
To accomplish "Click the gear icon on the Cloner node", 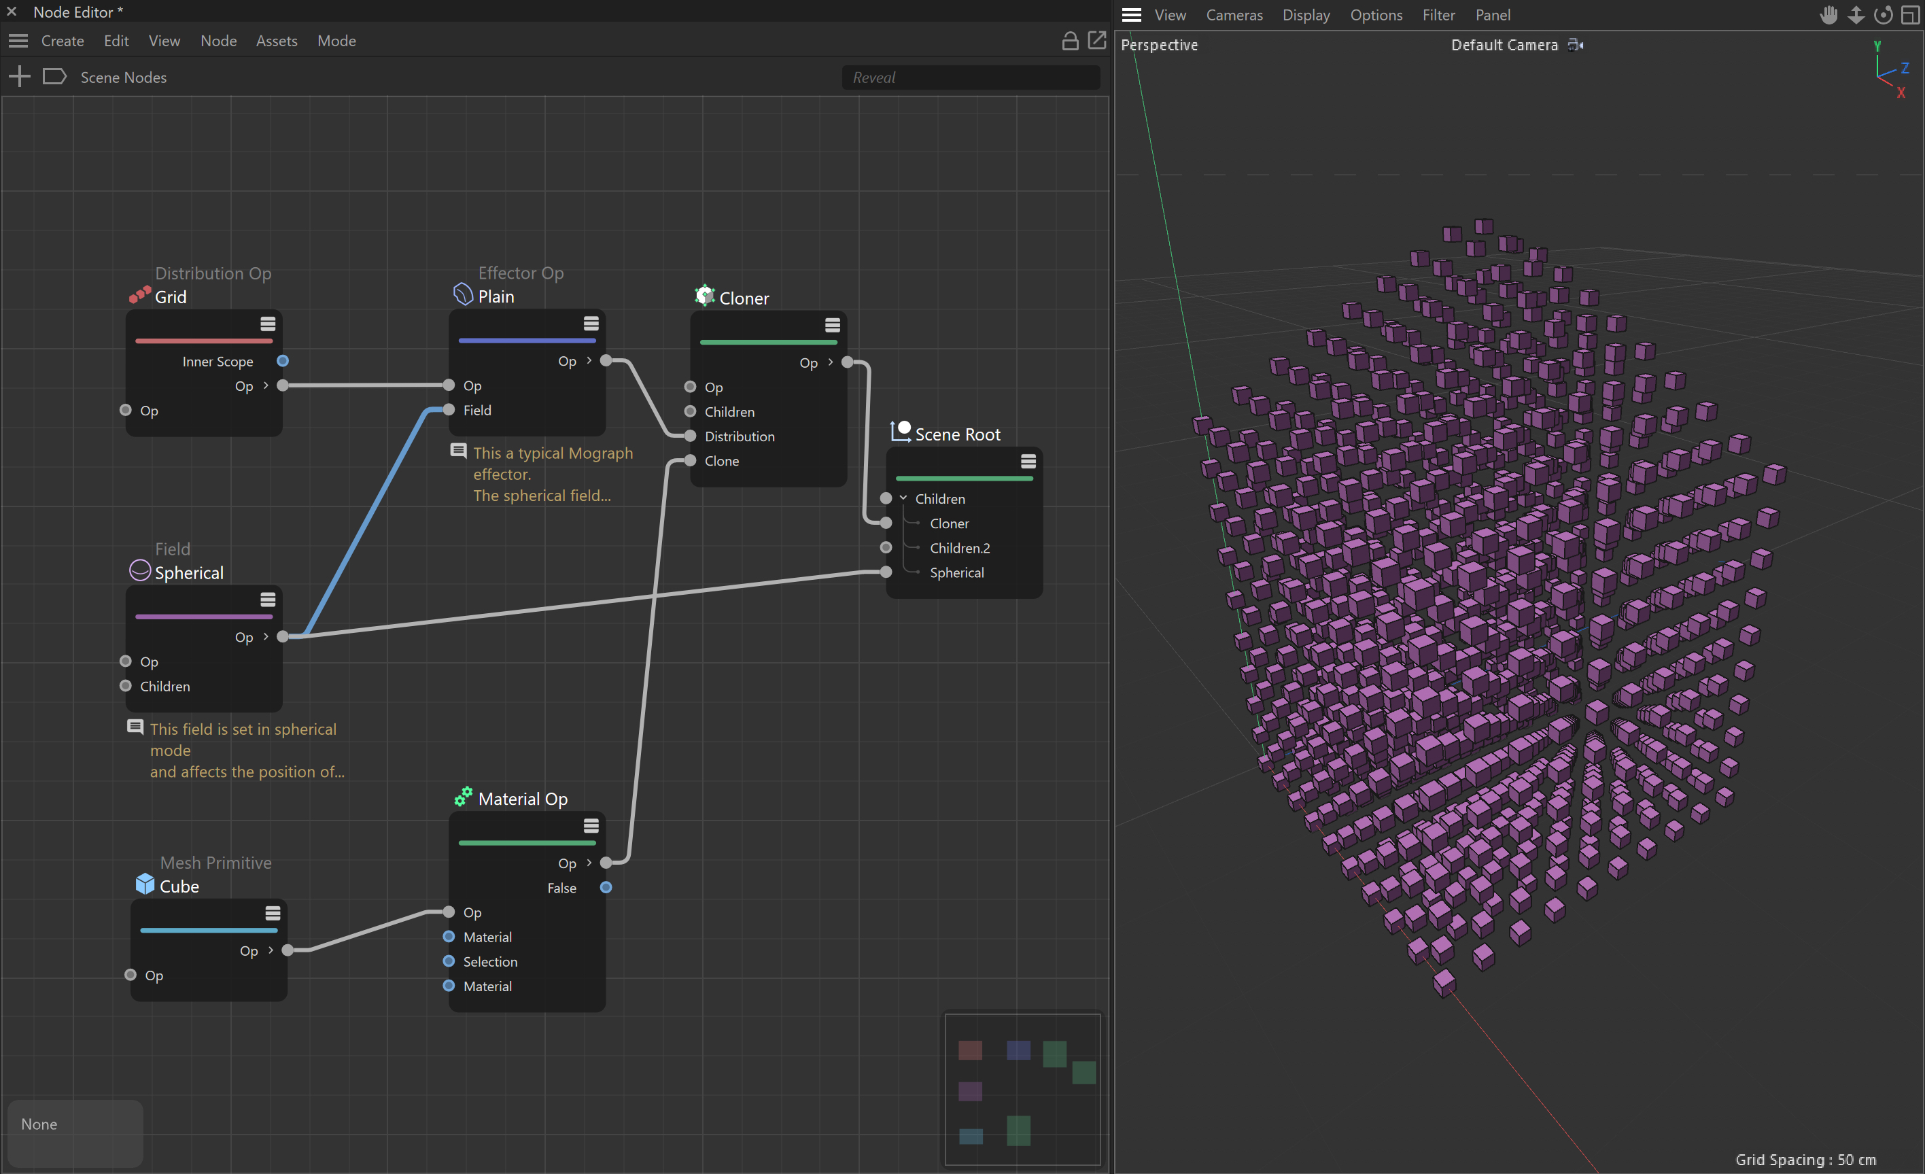I will pyautogui.click(x=704, y=295).
